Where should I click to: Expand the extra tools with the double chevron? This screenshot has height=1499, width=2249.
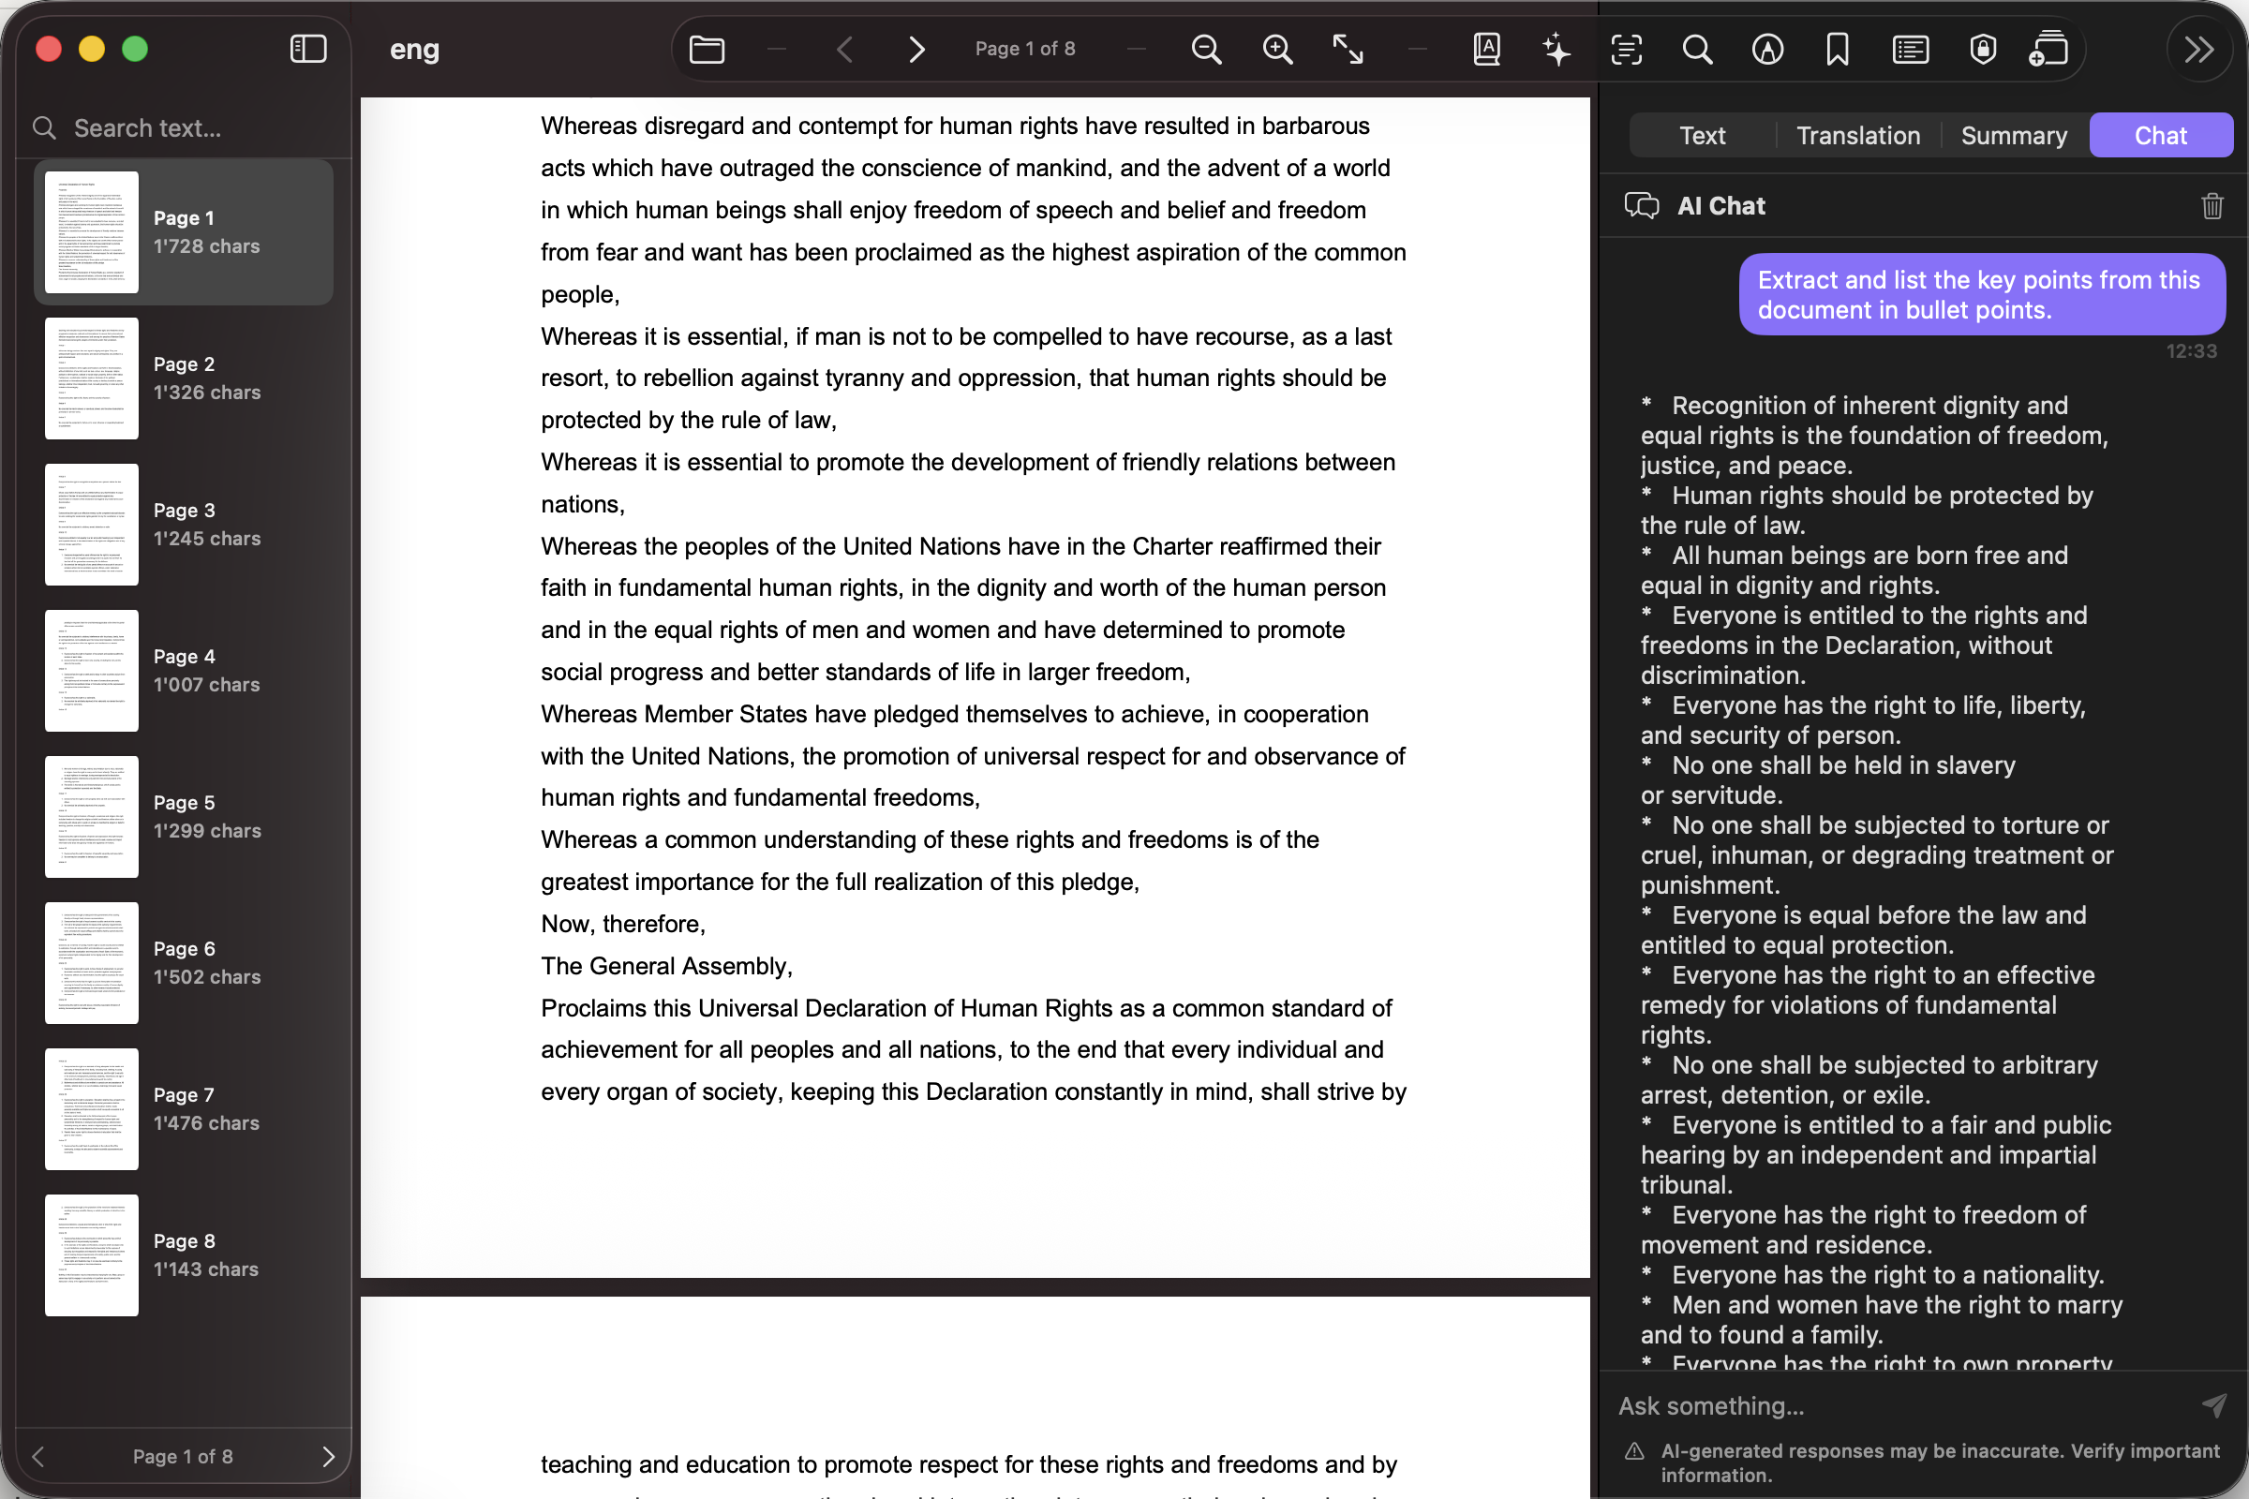tap(2198, 49)
